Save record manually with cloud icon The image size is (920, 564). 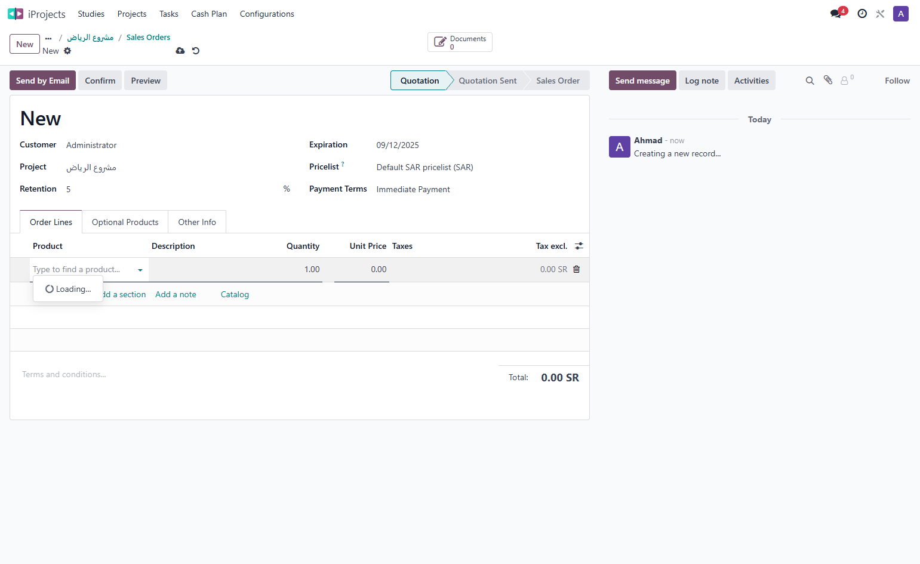coord(180,51)
